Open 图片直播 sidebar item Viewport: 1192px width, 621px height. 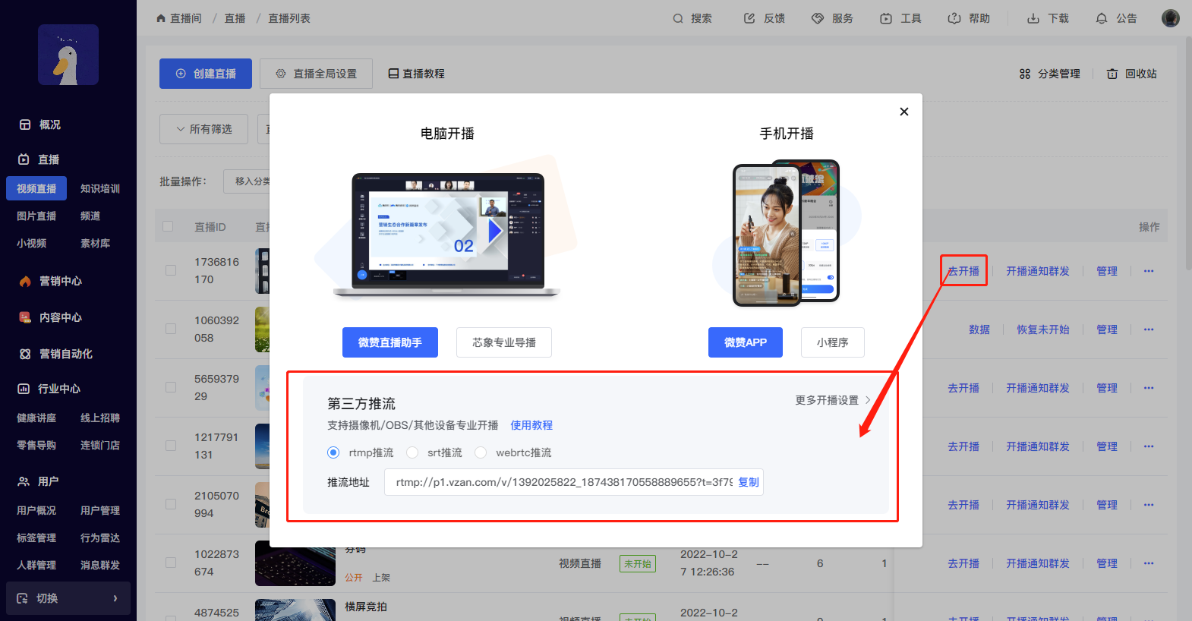(x=36, y=216)
